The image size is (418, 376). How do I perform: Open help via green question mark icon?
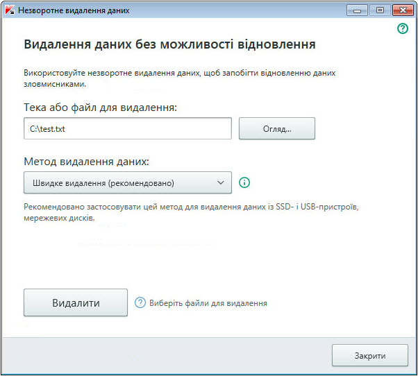tap(403, 28)
